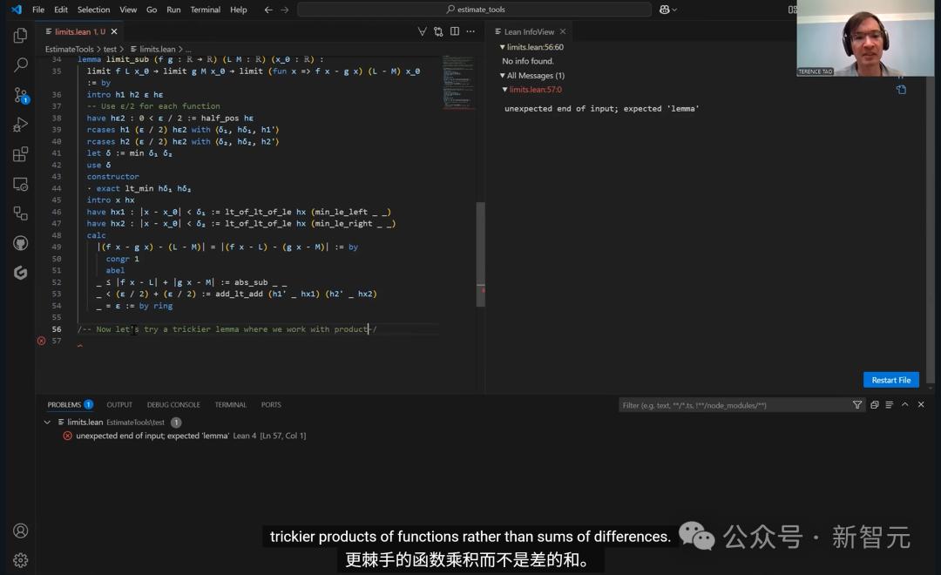Image resolution: width=941 pixels, height=575 pixels.
Task: Click the Lean ∀ menu icon in editor toolbar
Action: click(423, 31)
